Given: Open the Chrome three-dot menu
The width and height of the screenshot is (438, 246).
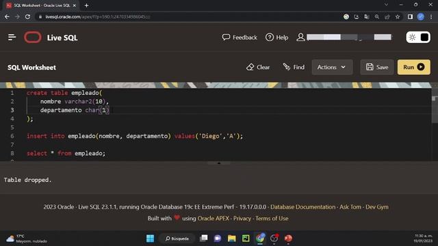Looking at the screenshot, I should [x=431, y=16].
